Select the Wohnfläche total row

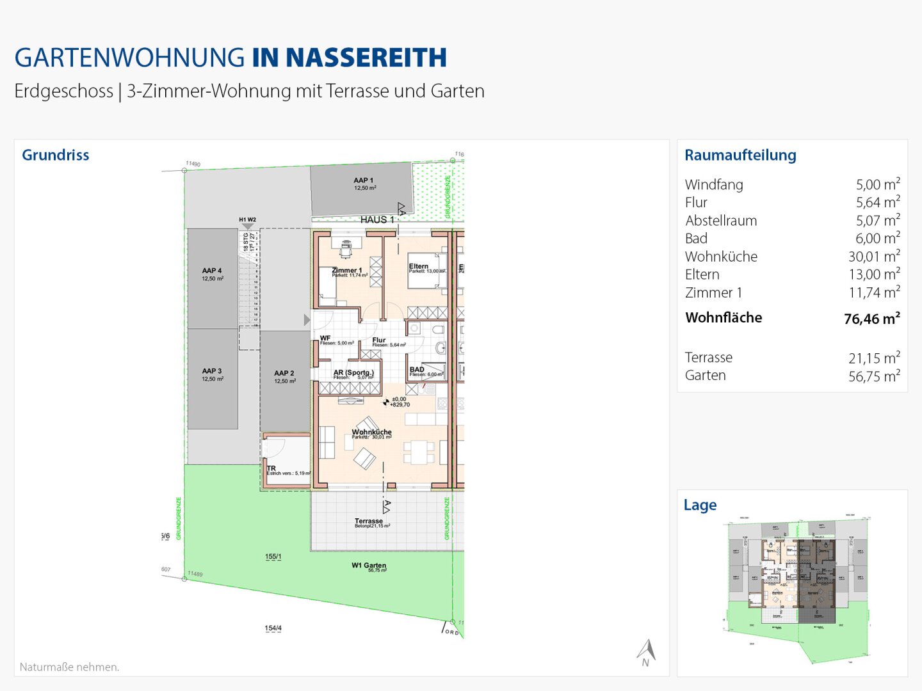click(x=793, y=318)
